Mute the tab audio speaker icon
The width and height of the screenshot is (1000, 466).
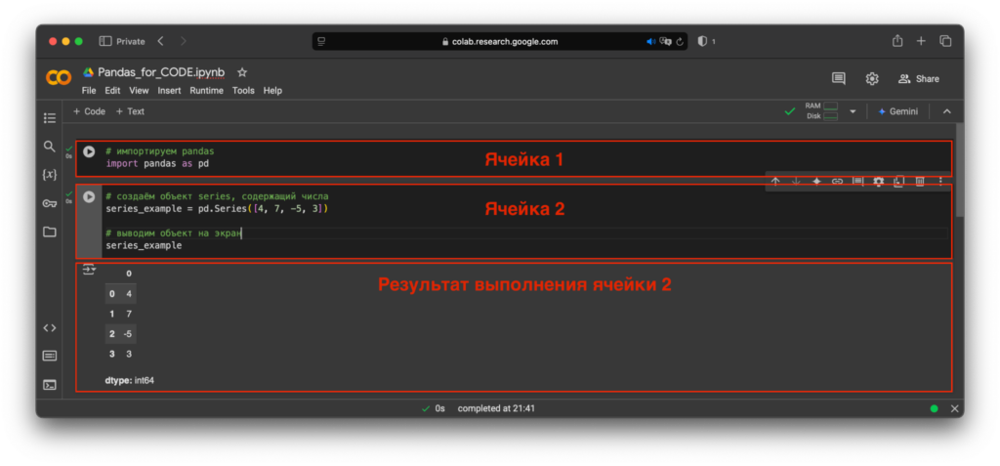click(650, 41)
